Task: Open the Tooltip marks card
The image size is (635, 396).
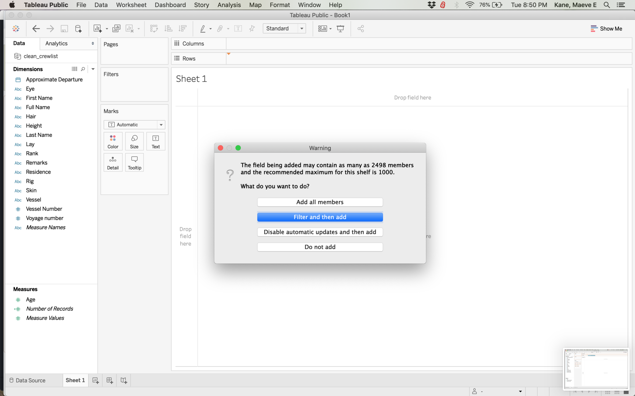Action: [x=134, y=163]
